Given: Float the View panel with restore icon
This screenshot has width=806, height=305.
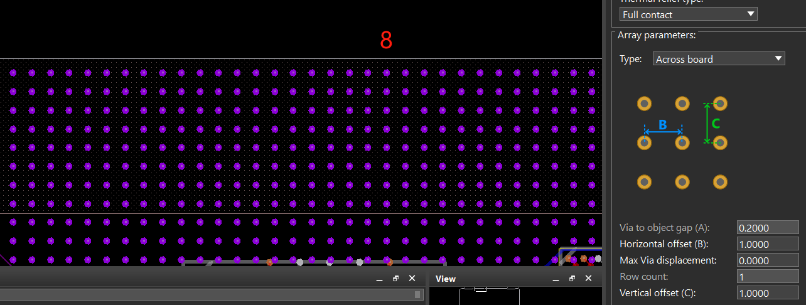Looking at the screenshot, I should click(x=572, y=279).
